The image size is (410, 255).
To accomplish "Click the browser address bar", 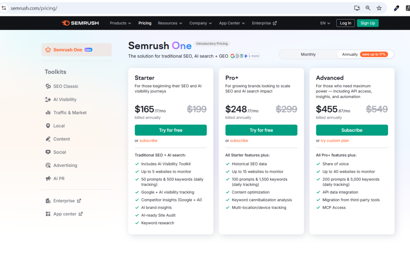I will pyautogui.click(x=160, y=7).
